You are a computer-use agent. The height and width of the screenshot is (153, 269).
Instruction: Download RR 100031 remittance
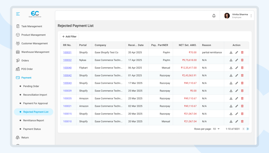pyautogui.click(x=231, y=52)
